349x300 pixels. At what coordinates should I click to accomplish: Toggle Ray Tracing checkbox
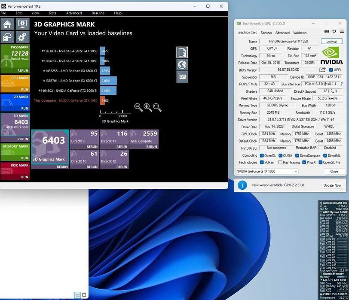pos(280,162)
